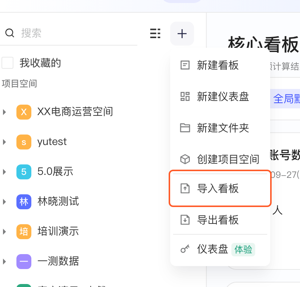Click the orange X space avatar

pos(24,112)
